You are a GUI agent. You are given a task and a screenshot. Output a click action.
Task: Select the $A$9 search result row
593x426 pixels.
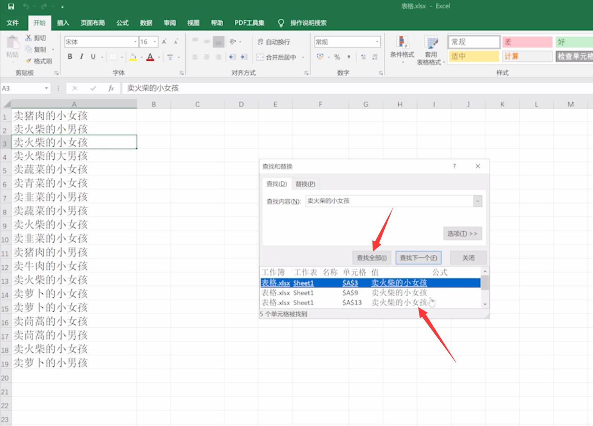pyautogui.click(x=371, y=293)
